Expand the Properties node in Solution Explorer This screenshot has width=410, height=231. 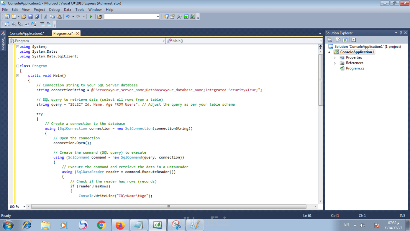pos(335,58)
